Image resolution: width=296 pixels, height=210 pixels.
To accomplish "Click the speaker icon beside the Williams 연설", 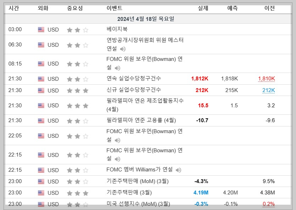I will (x=178, y=170).
